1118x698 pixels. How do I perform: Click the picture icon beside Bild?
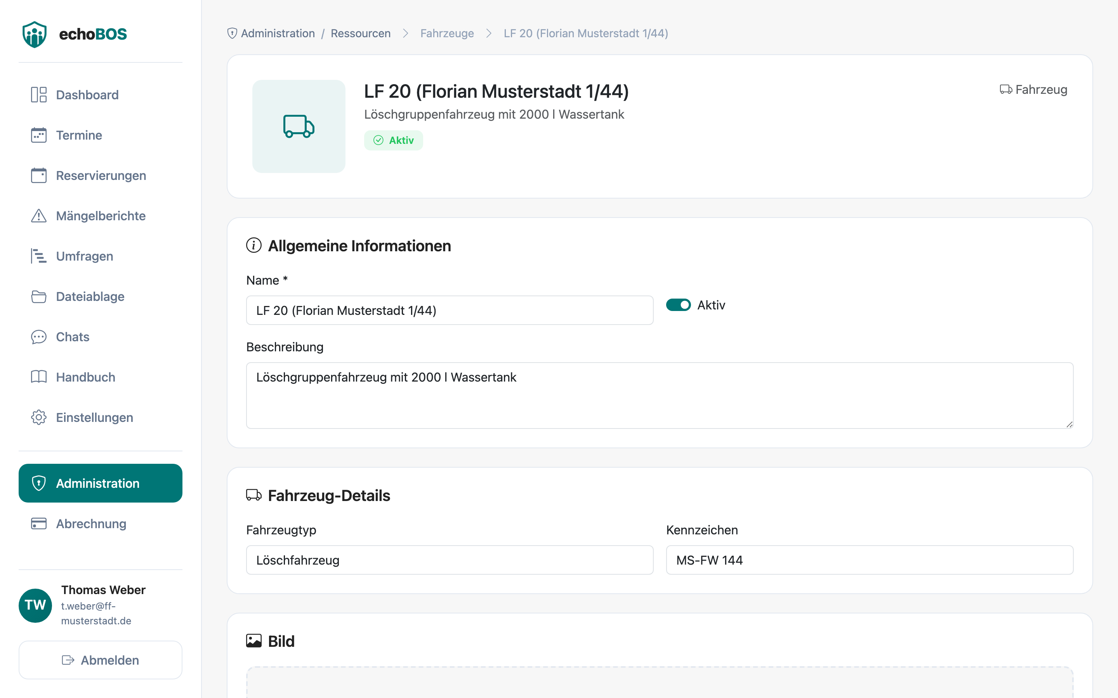(x=253, y=641)
